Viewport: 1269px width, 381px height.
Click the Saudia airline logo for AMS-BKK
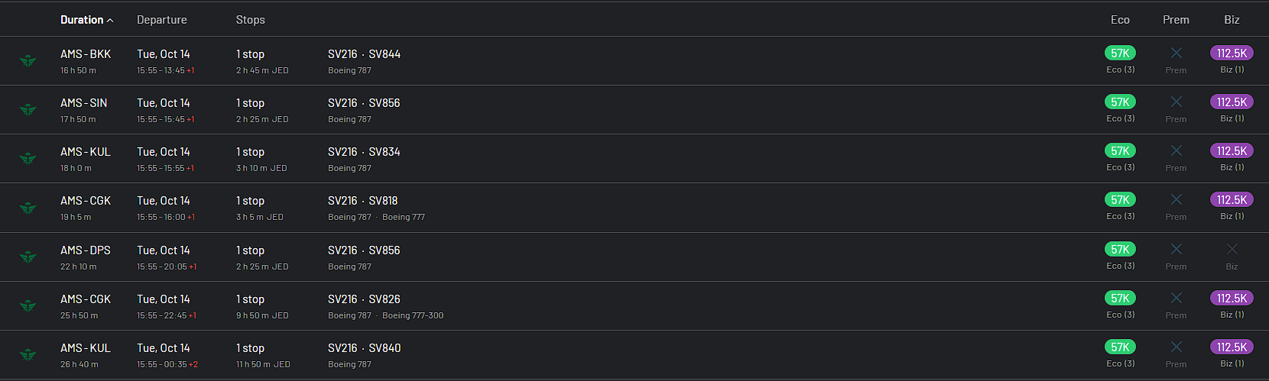tap(28, 61)
